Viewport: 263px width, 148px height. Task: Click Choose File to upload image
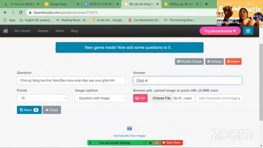pos(161,98)
